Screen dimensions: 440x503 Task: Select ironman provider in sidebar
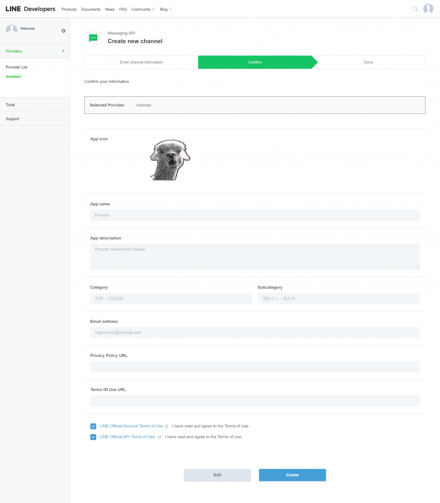pos(13,77)
